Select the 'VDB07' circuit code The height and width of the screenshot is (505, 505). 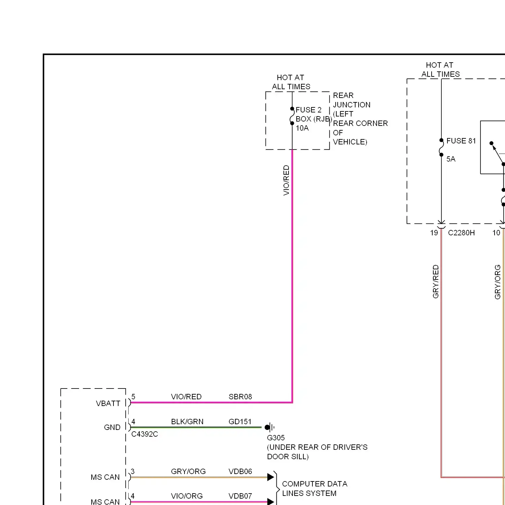pos(240,496)
